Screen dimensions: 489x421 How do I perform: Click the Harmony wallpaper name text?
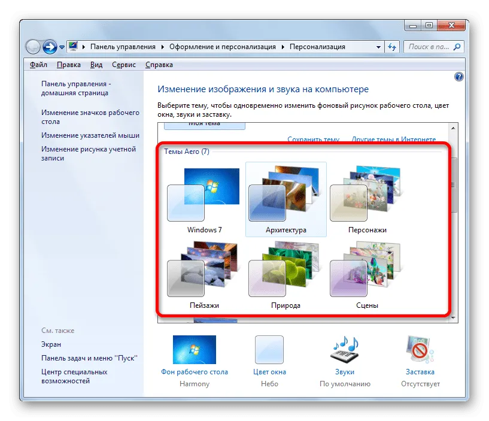[195, 384]
